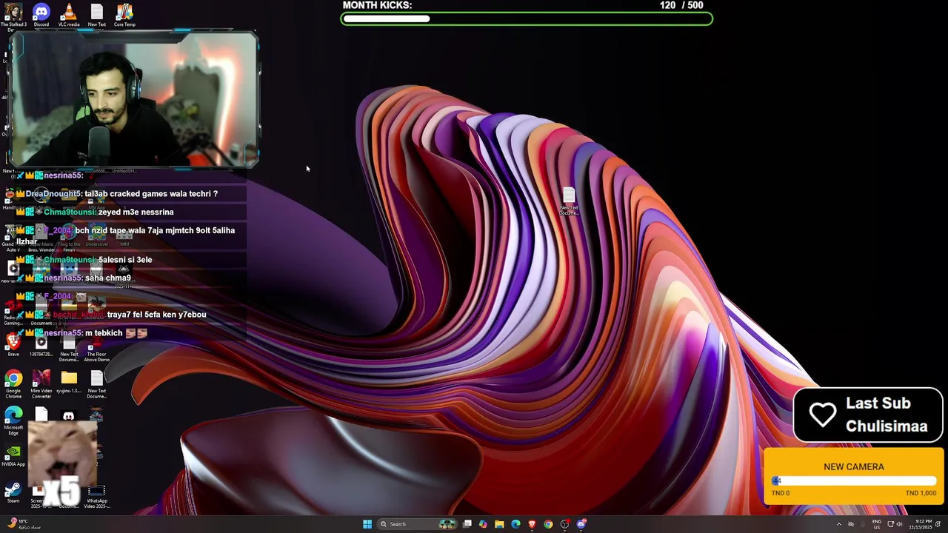Viewport: 948px width, 533px height.
Task: Open Steam desktop shortcut
Action: (13, 492)
